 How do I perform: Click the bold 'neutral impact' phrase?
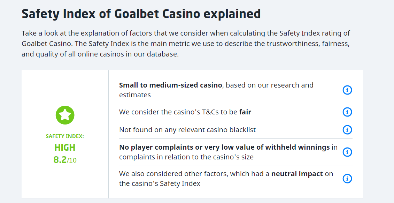297,174
